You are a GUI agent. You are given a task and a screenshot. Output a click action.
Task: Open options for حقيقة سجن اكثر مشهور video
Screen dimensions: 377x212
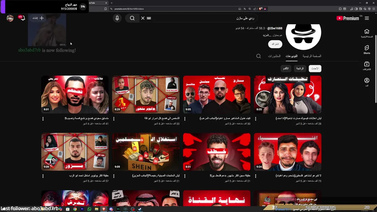click(185, 176)
